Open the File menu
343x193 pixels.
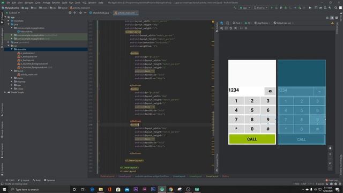click(8, 3)
